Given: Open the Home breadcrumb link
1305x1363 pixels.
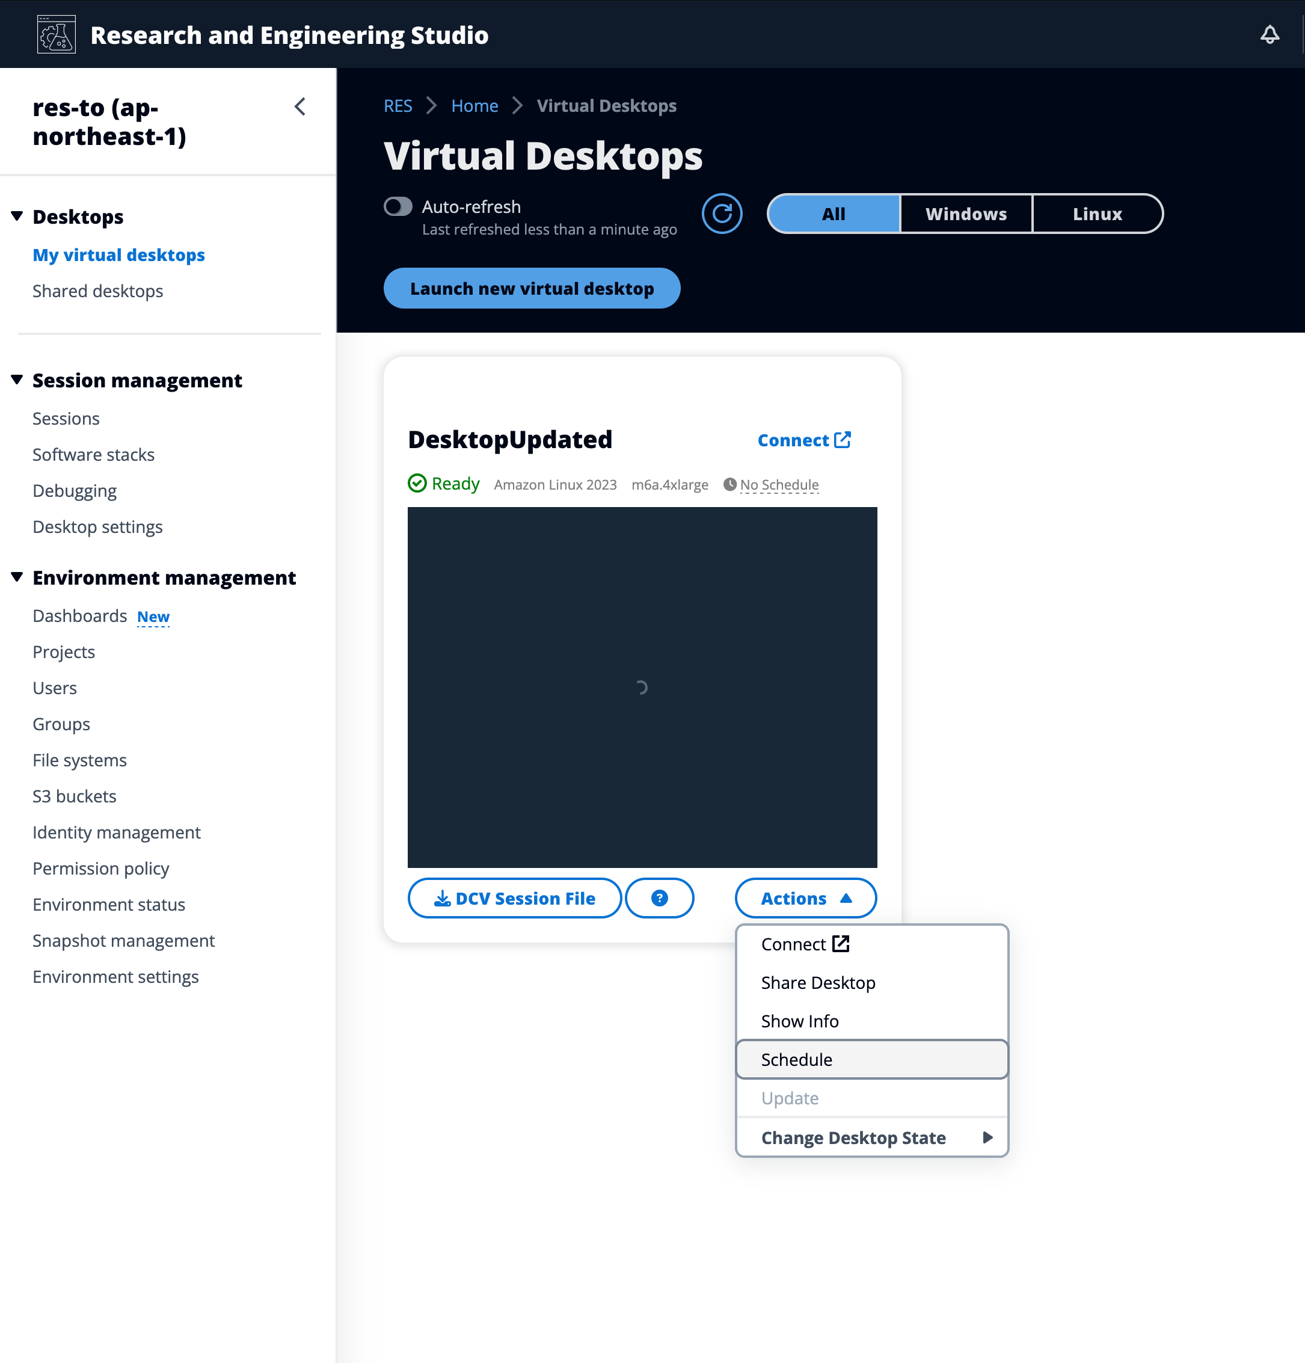Looking at the screenshot, I should [474, 106].
